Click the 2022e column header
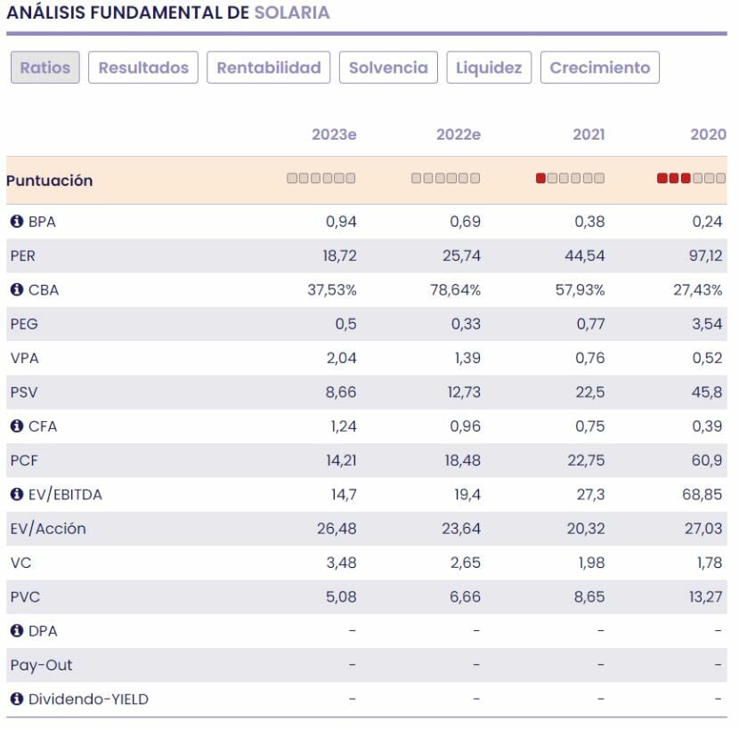The height and width of the screenshot is (729, 739). click(460, 135)
